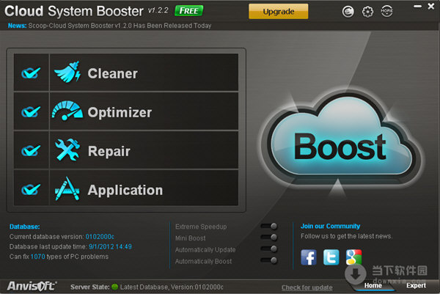Image resolution: width=440 pixels, height=294 pixels.
Task: Click the Latest Database status text
Action: [172, 287]
